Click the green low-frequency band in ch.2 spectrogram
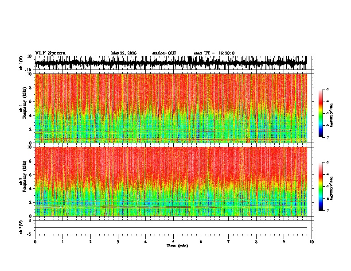This screenshot has width=351, height=271. pos(171,204)
